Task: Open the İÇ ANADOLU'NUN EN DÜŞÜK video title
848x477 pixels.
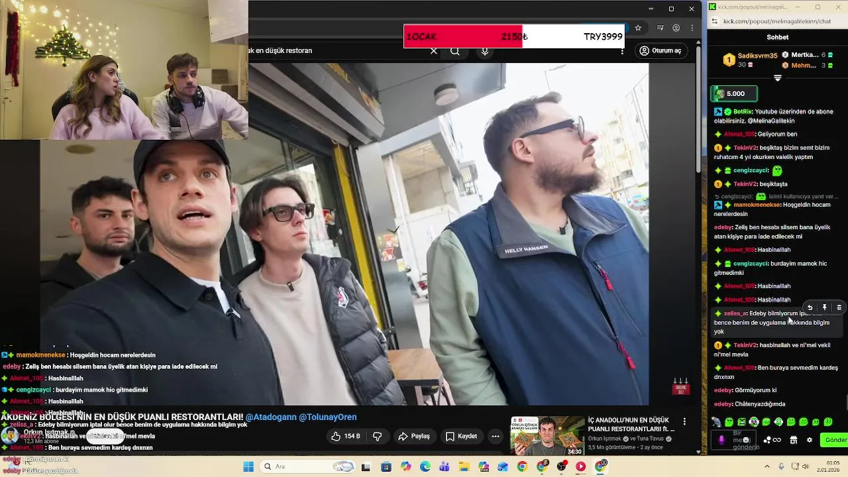Action: coord(631,424)
